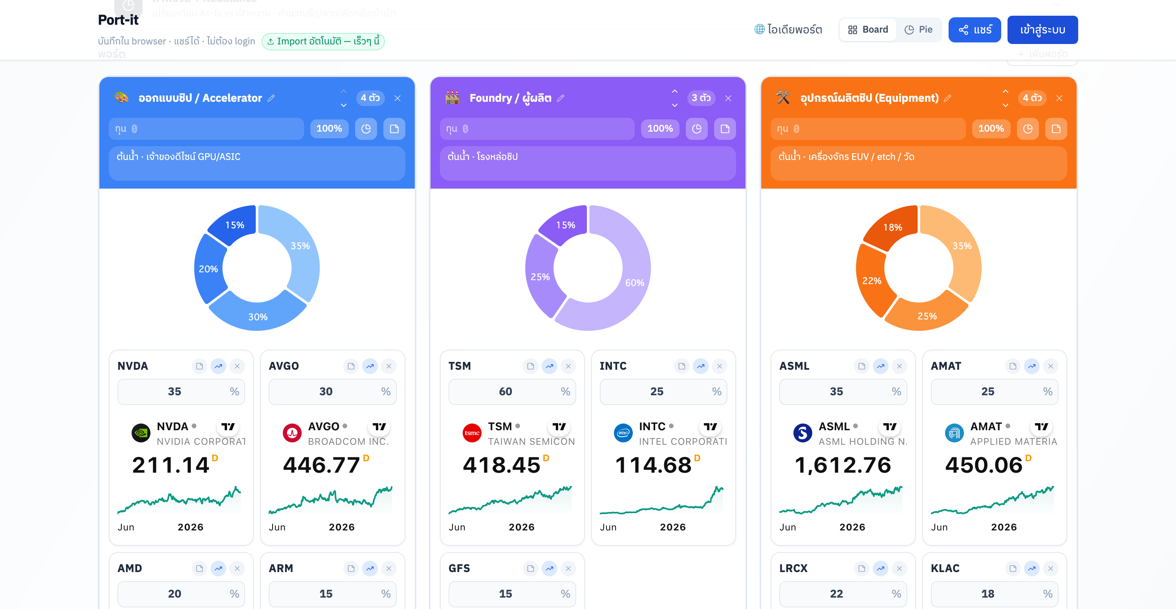Click the Accelerator 100% total badge

coord(329,129)
